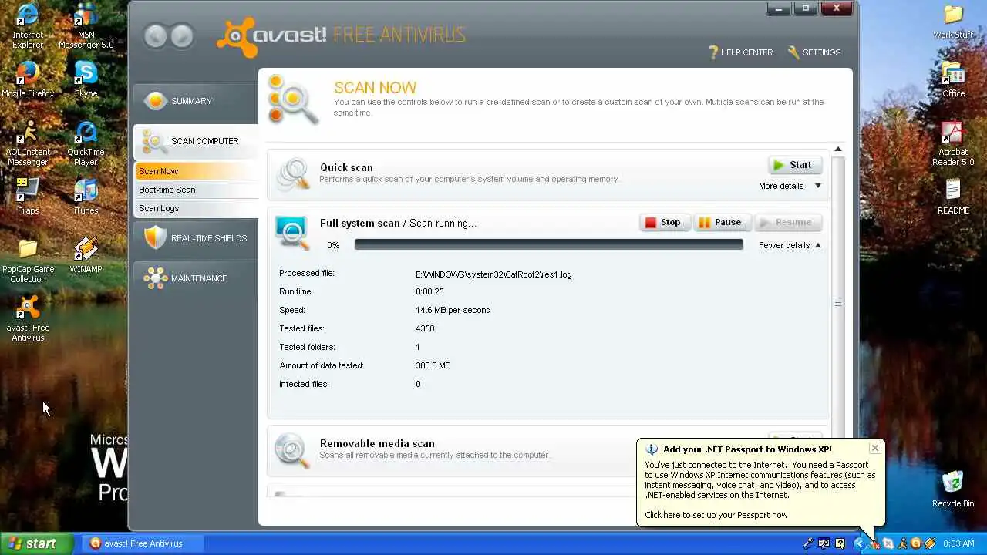
Task: Click the language bar help question icon
Action: (840, 543)
